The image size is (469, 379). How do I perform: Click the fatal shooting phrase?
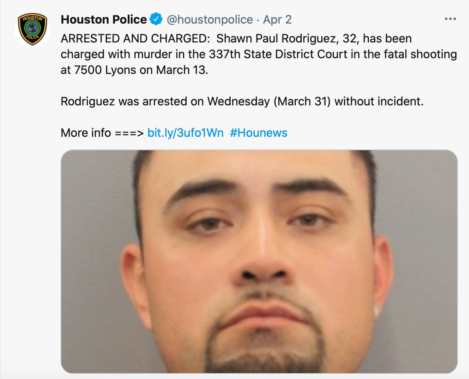pos(420,54)
